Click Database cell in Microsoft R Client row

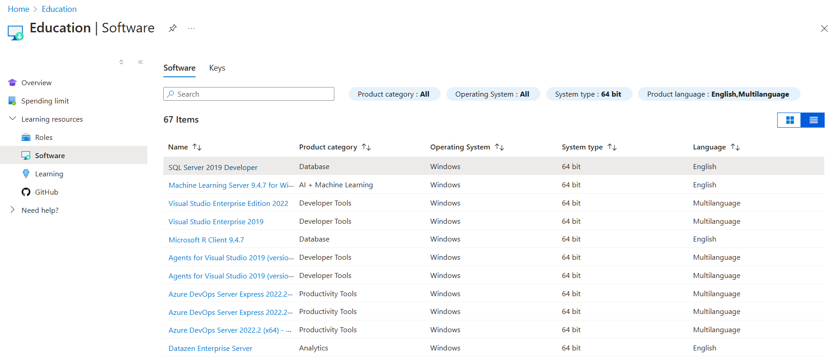click(x=314, y=239)
